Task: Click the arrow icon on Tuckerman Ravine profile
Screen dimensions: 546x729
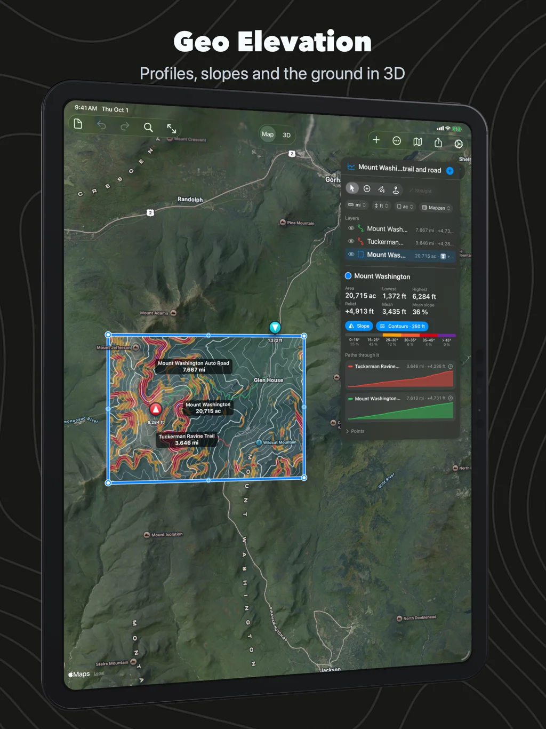Action: [451, 367]
